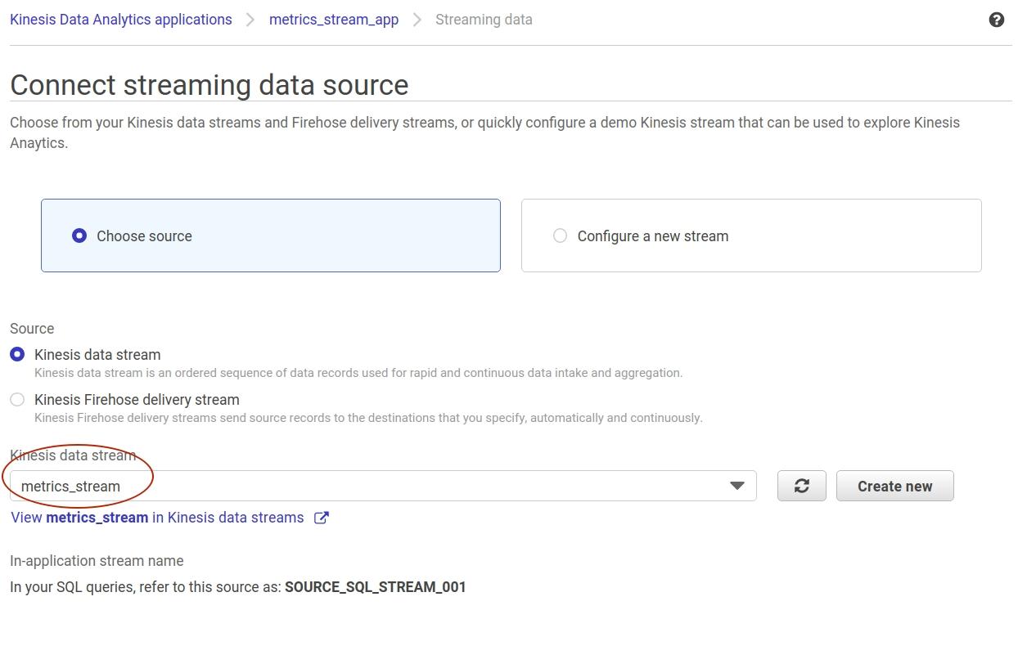This screenshot has height=655, width=1036.
Task: Open help via the question mark icon
Action: point(997,19)
